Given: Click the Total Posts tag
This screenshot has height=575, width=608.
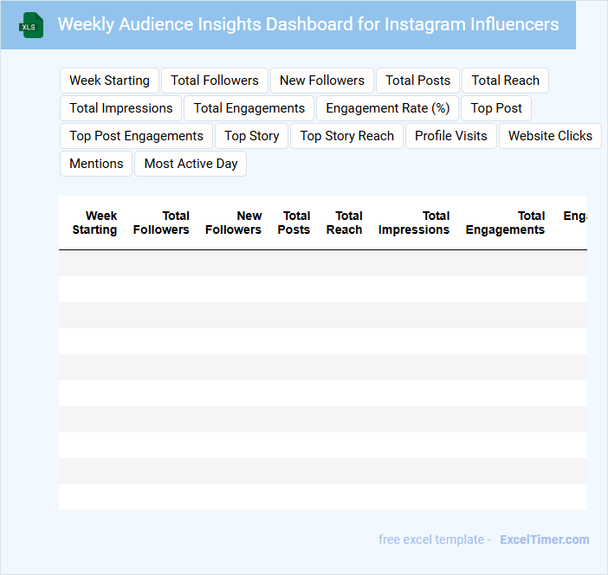Looking at the screenshot, I should coord(417,81).
